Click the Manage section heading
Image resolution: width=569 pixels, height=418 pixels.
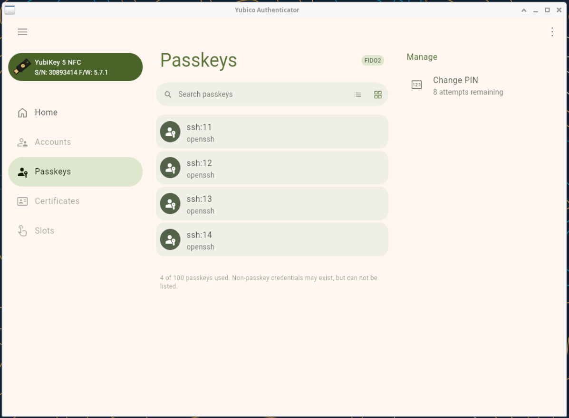422,57
